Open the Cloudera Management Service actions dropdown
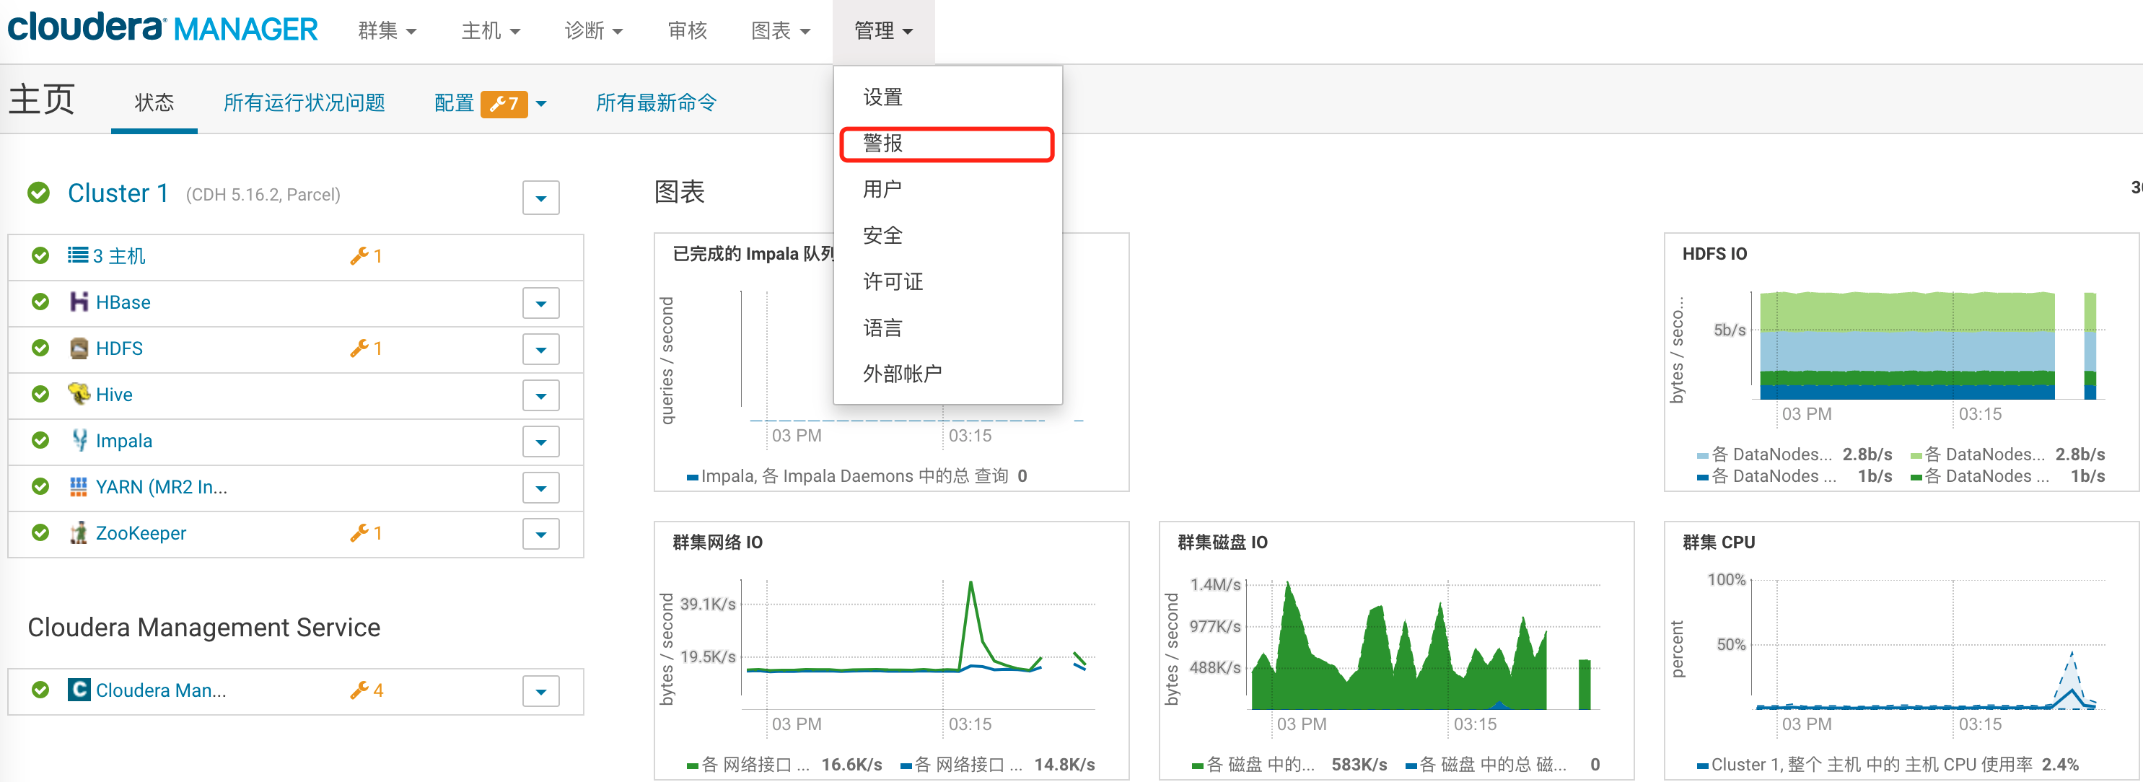This screenshot has height=782, width=2143. tap(540, 690)
